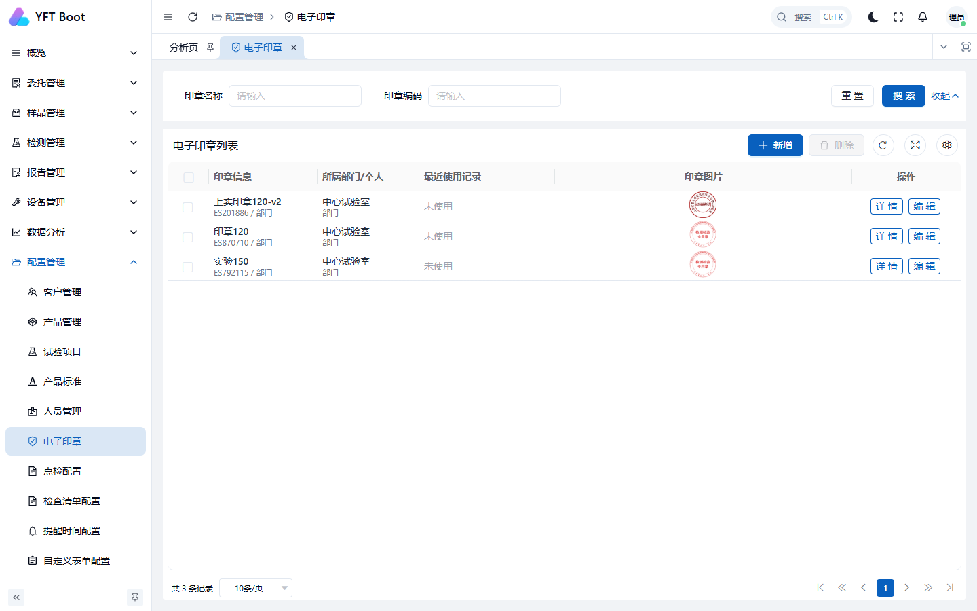Viewport: 977px width, 611px height.
Task: Expand the 检测管理 sidebar menu
Action: coord(75,143)
